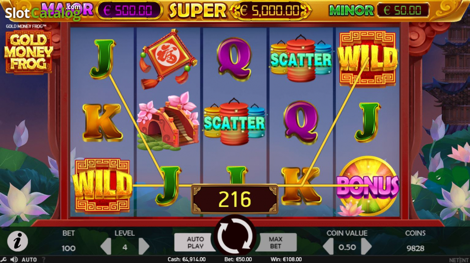Click the AUTO PLAY button
Screen dimensions: 470x263
coord(195,242)
